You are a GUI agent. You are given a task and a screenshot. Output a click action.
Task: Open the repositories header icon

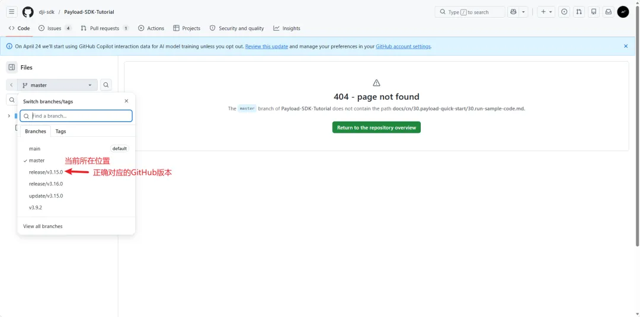click(x=593, y=12)
